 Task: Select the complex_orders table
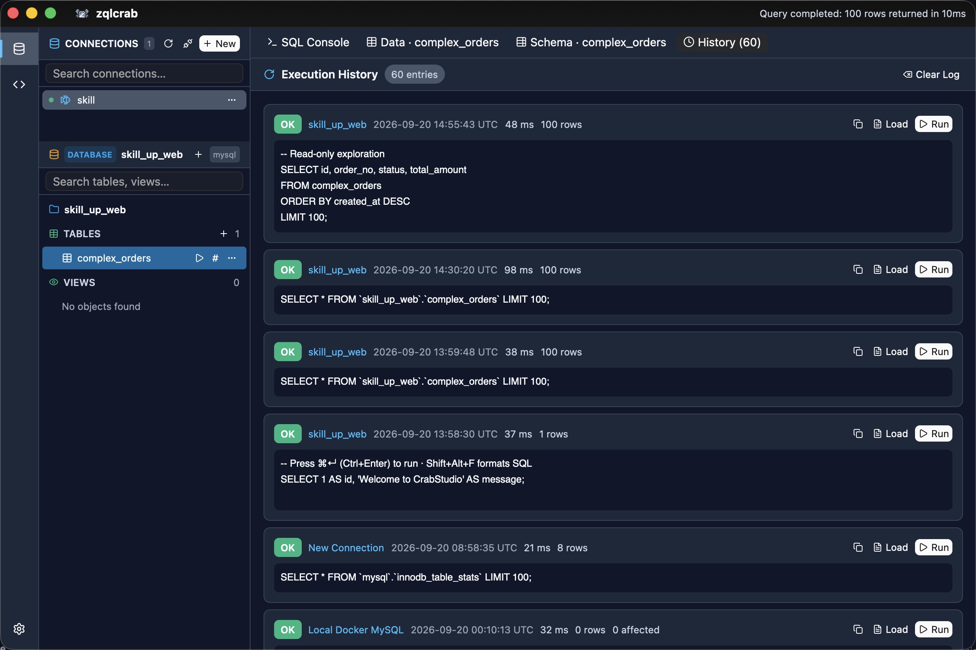[x=144, y=258]
